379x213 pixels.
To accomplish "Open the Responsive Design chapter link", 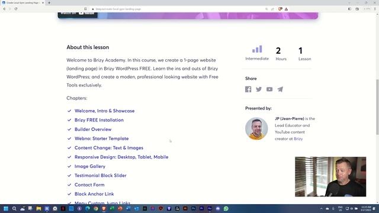I will click(x=121, y=157).
